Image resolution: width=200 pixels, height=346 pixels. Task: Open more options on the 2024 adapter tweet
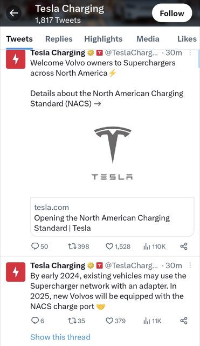pos(190,265)
